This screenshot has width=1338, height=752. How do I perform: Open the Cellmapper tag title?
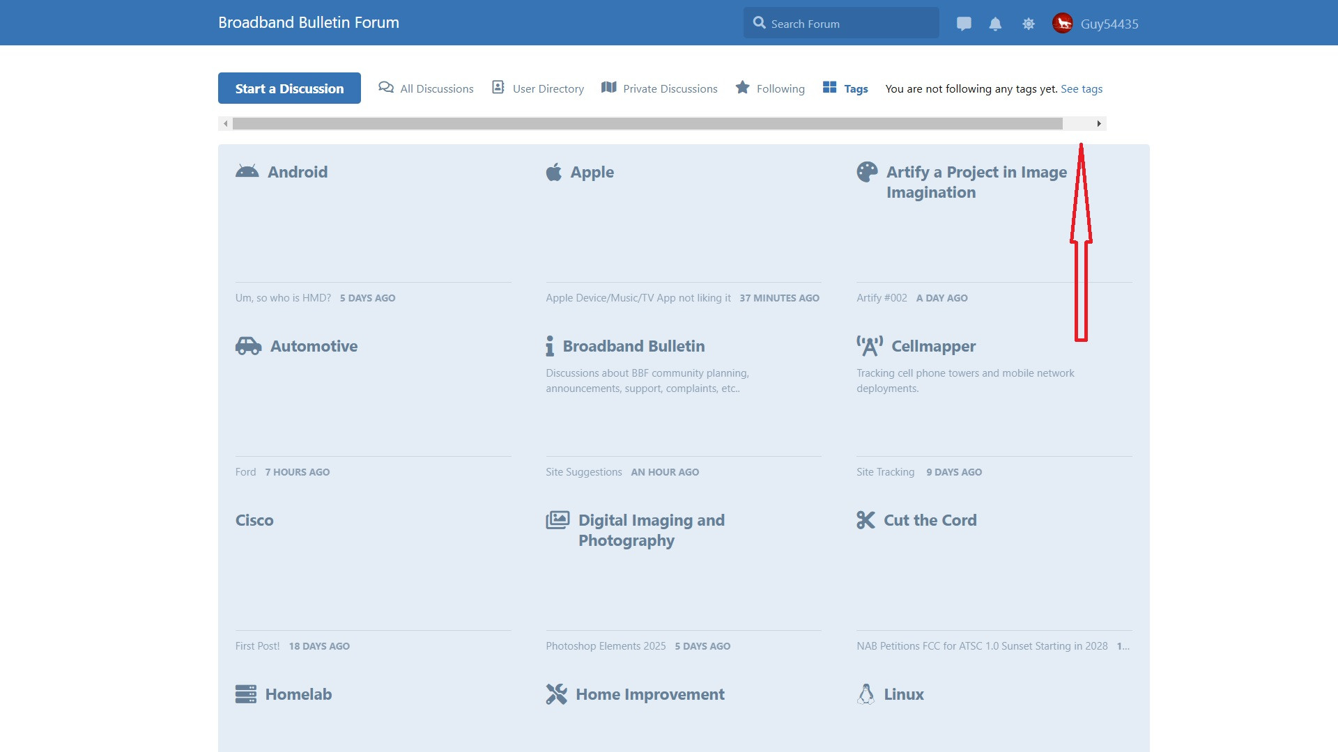click(x=933, y=346)
